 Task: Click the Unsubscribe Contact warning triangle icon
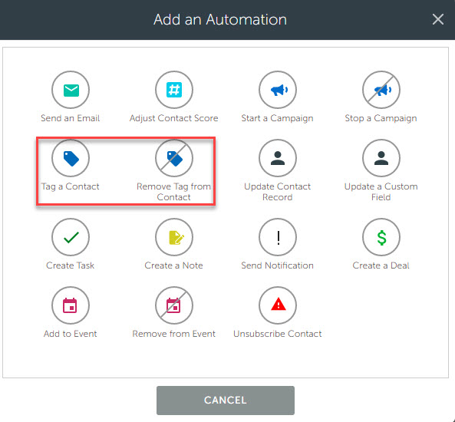tap(278, 305)
